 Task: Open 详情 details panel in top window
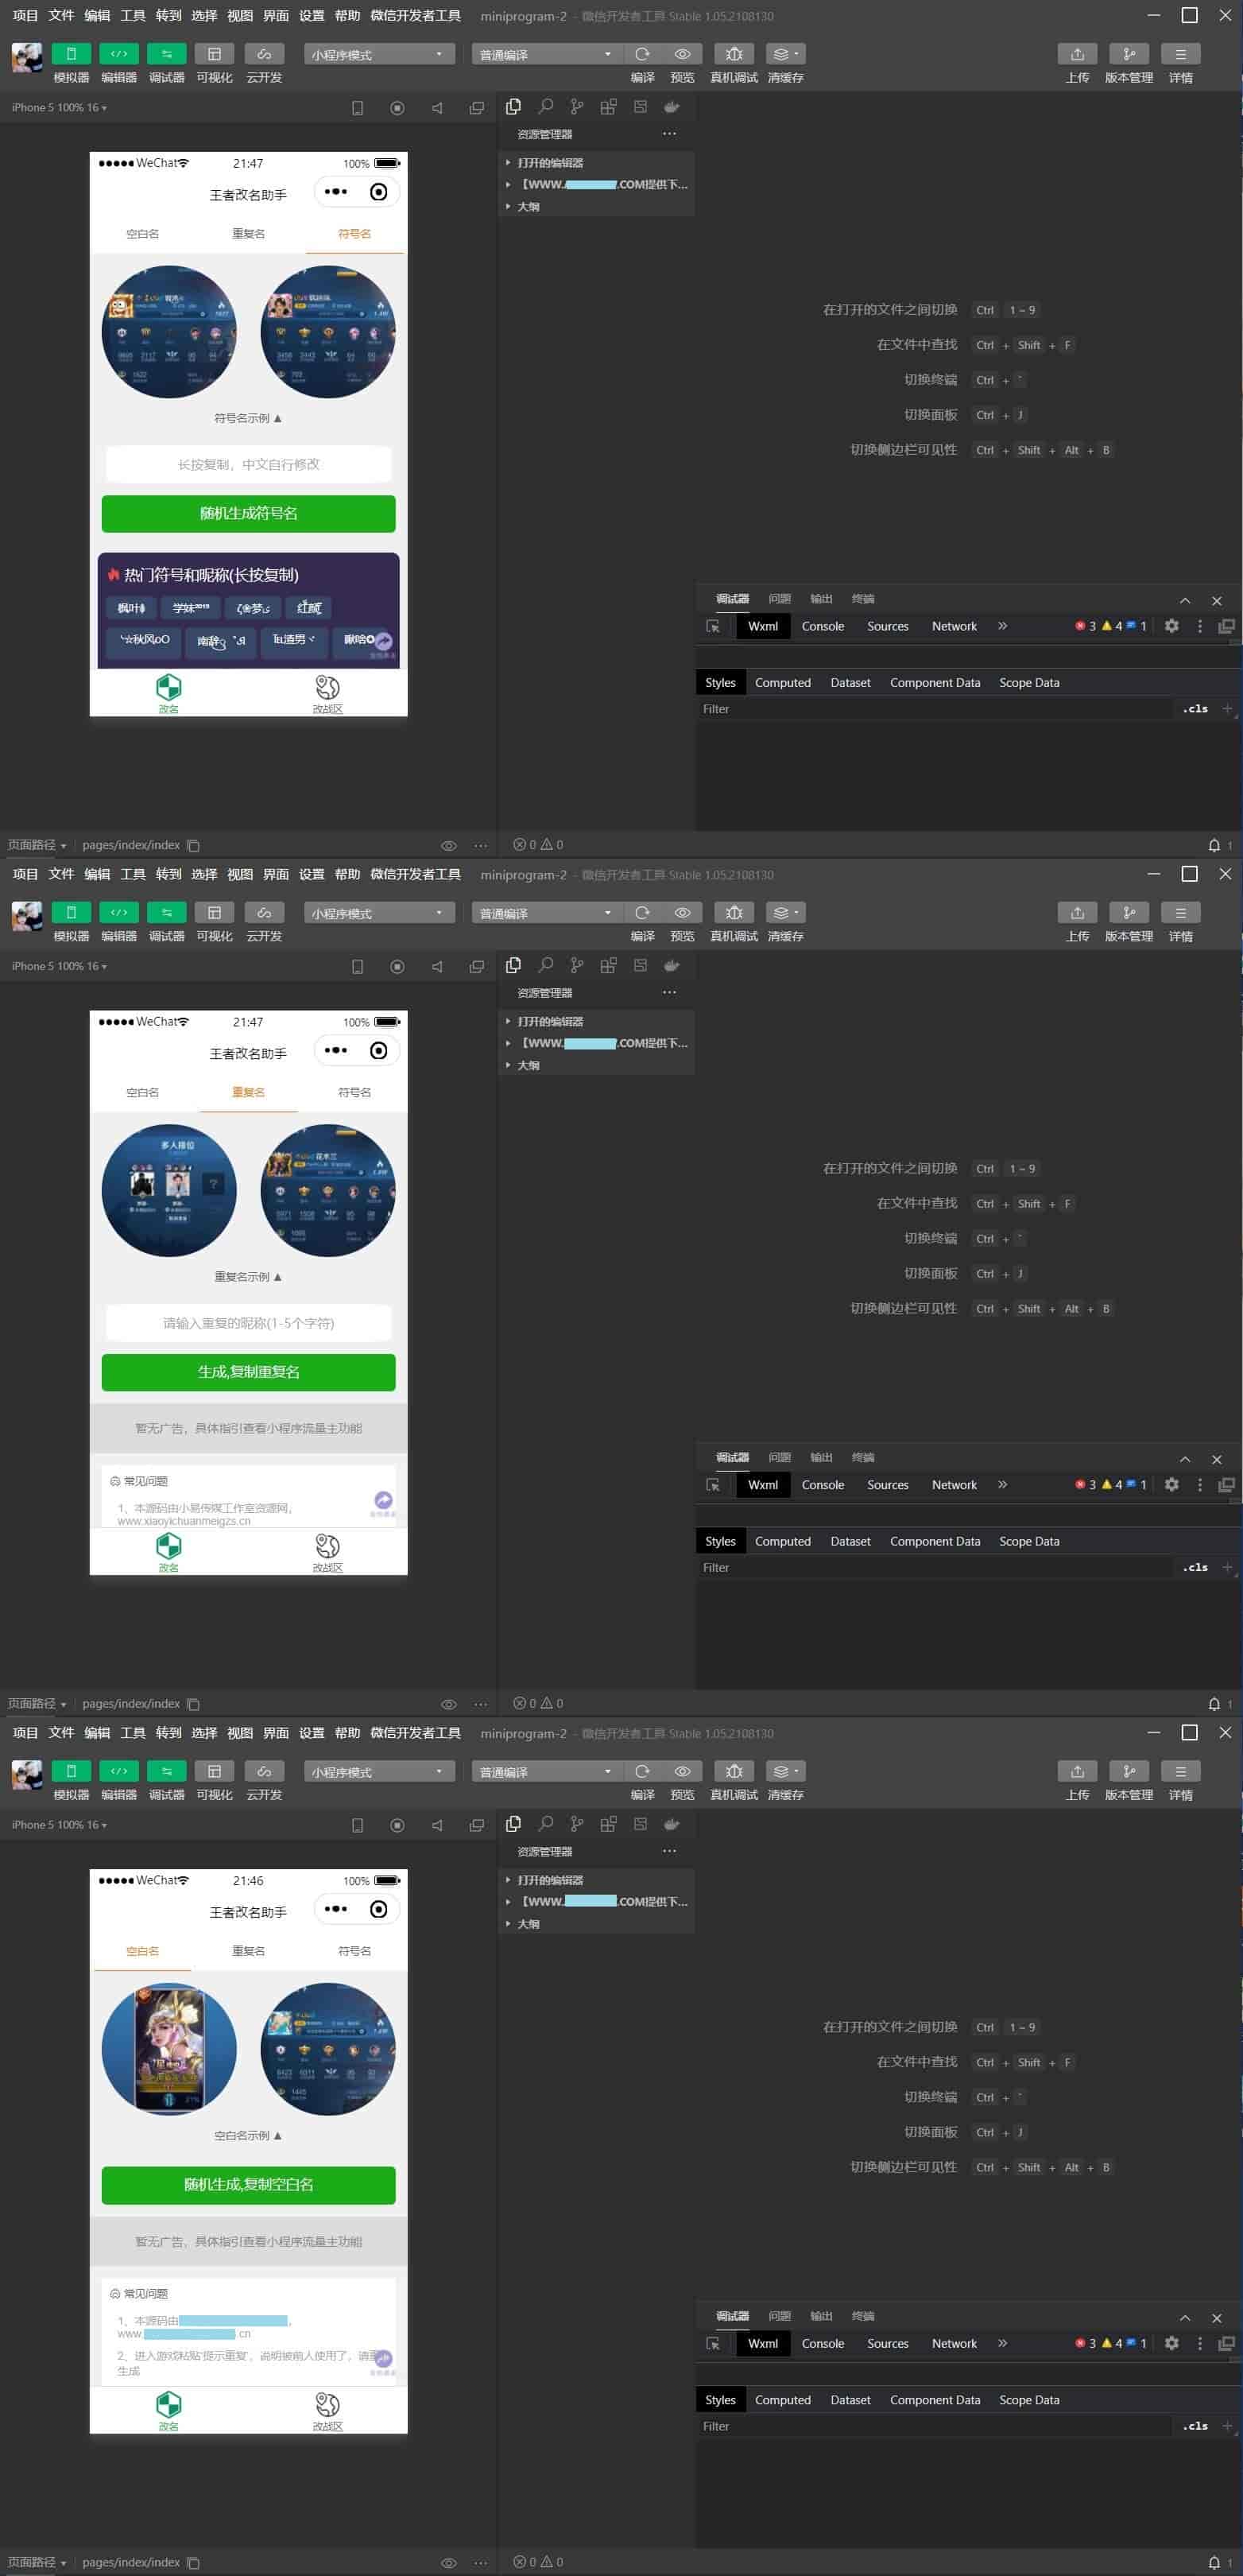pos(1180,54)
